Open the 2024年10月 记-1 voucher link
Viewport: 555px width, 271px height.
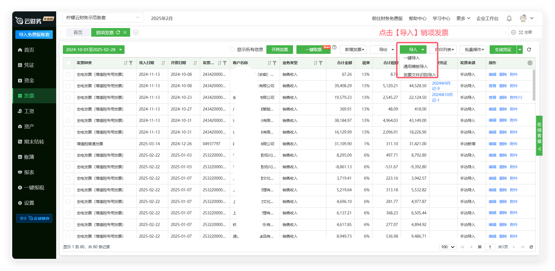442,97
